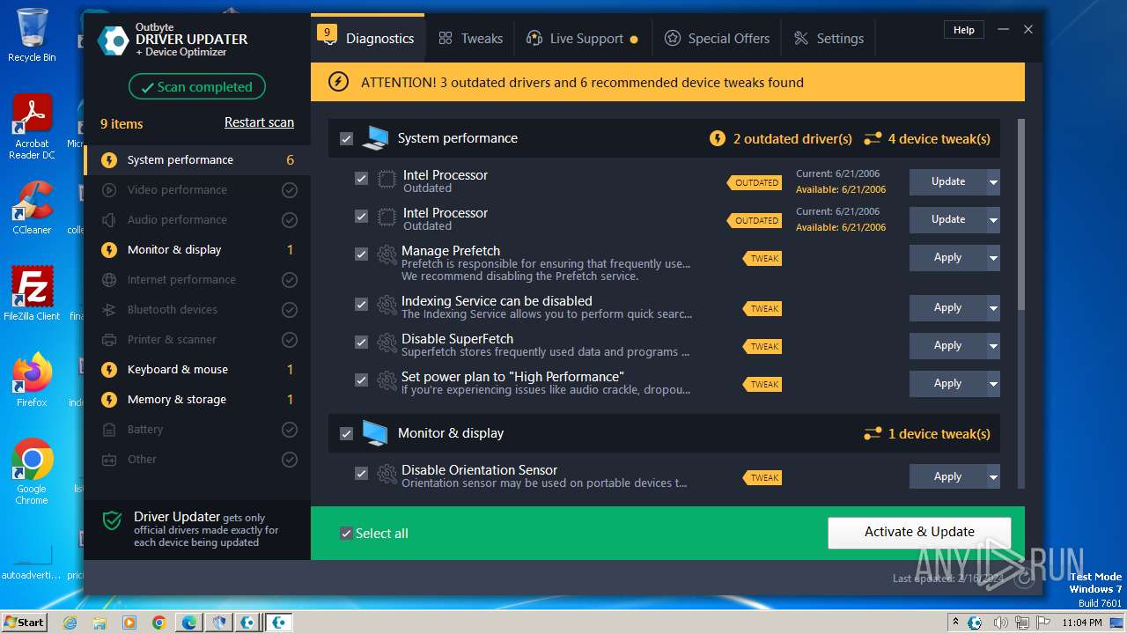Click Apply for Disable Orientation Sensor

click(x=948, y=477)
